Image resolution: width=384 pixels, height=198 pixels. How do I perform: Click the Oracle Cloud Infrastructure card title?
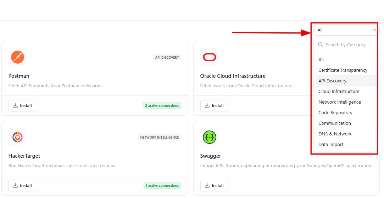(233, 76)
